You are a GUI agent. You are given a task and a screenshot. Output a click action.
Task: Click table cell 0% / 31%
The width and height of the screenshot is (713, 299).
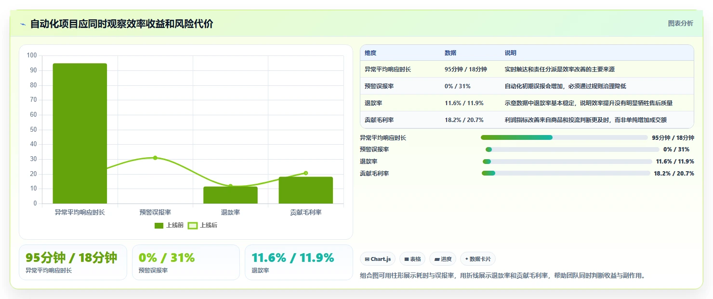point(458,86)
